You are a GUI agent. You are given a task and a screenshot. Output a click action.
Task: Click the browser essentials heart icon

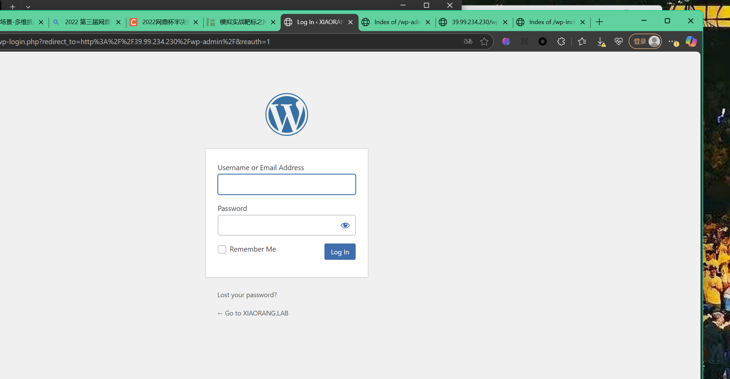pyautogui.click(x=619, y=41)
